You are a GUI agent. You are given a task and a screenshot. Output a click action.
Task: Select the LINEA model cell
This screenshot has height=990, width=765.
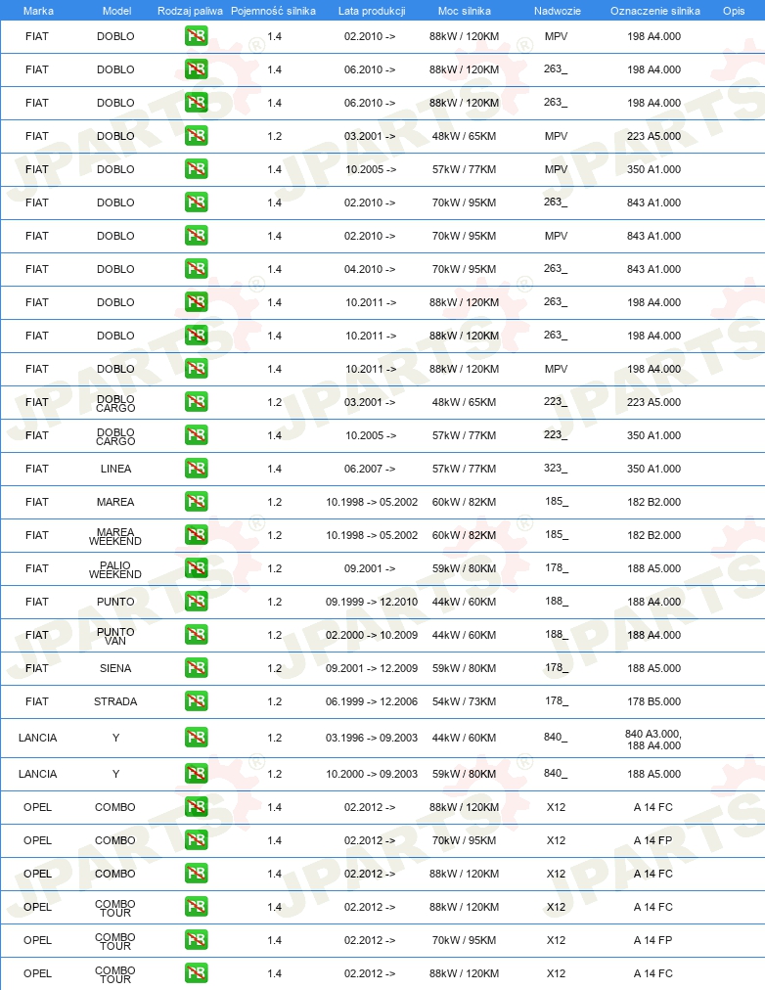[115, 469]
